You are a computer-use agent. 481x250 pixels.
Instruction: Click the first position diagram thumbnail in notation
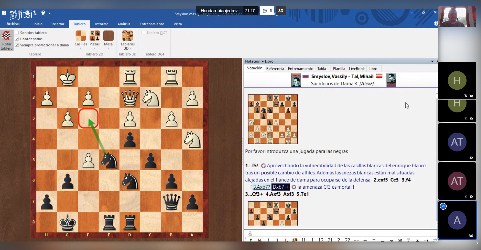point(273,119)
